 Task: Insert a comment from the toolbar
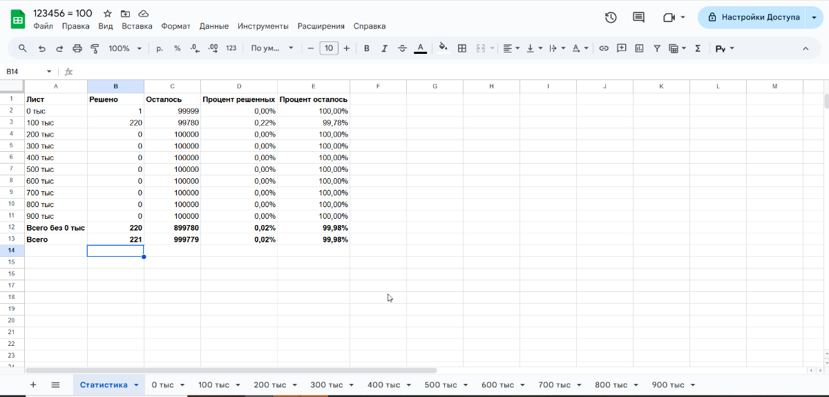tap(622, 48)
